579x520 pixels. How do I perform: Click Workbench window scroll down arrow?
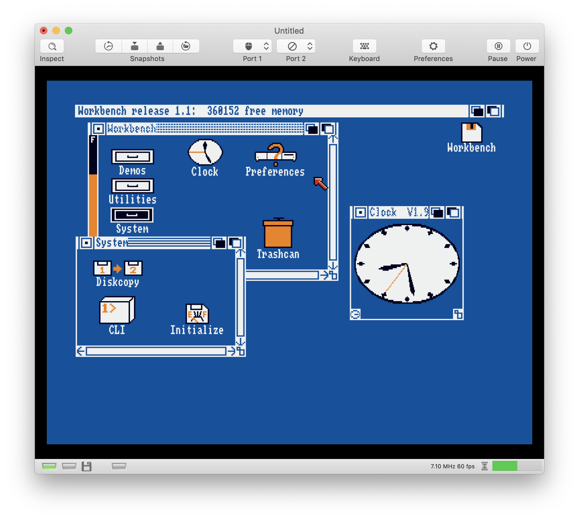(x=333, y=265)
